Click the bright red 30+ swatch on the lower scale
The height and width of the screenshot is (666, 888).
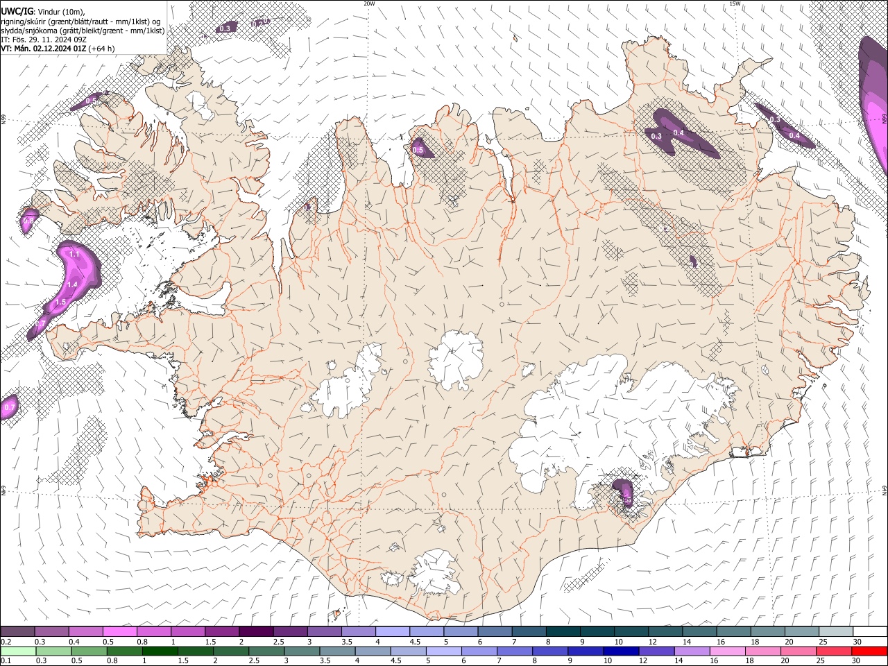click(869, 651)
